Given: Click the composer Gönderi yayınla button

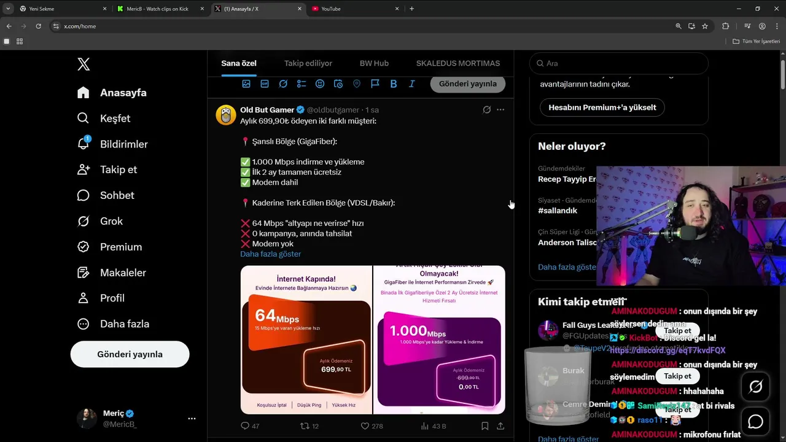Looking at the screenshot, I should tap(468, 83).
